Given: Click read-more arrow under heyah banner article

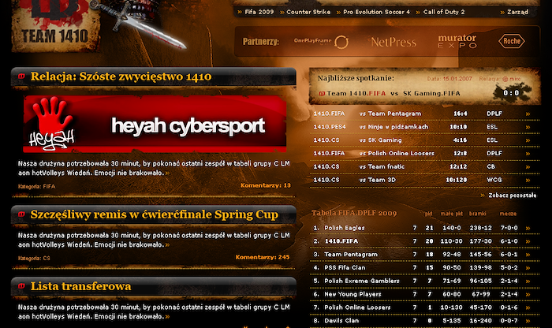Looking at the screenshot, I should (167, 173).
